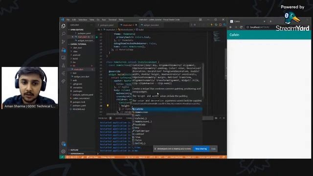This screenshot has height=176, width=313.
Task: Open the Accounts icon in activity bar
Action: click(64, 144)
